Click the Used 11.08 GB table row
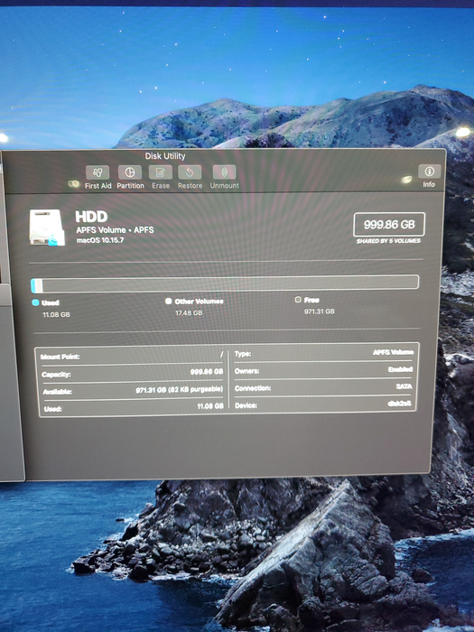Screen dimensions: 474x632 133,407
